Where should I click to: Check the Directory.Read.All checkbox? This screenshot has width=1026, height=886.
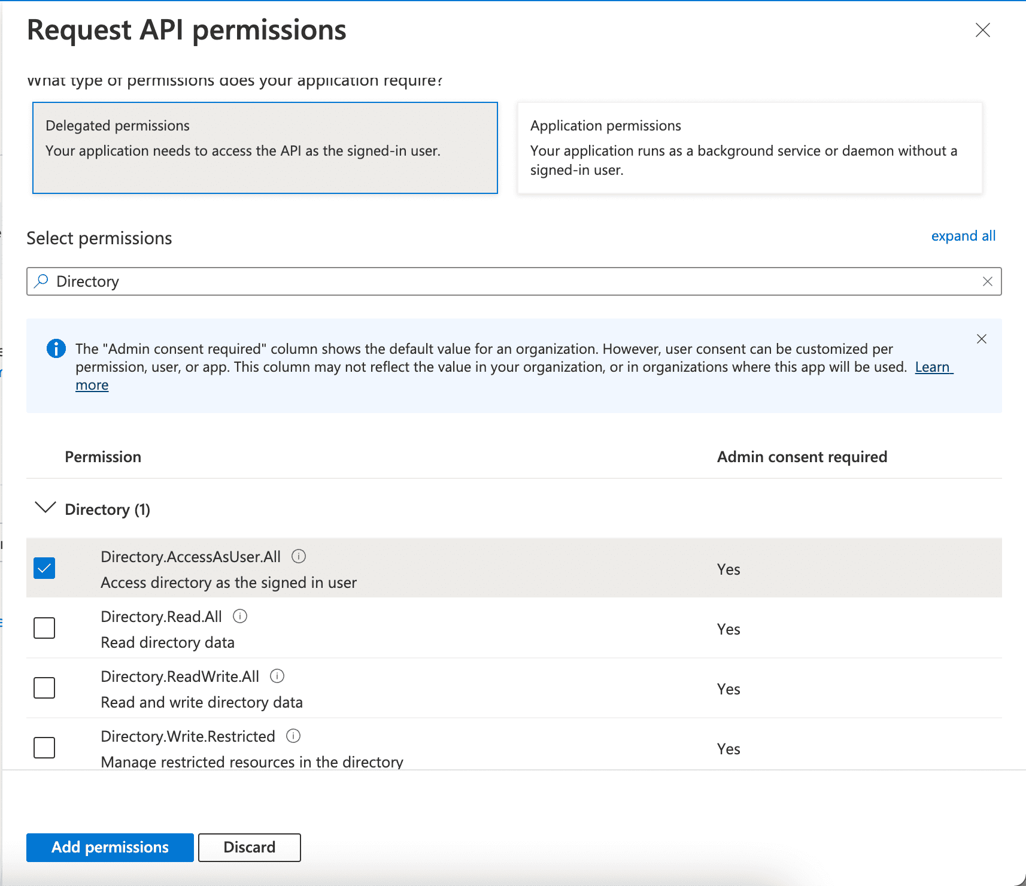tap(44, 628)
